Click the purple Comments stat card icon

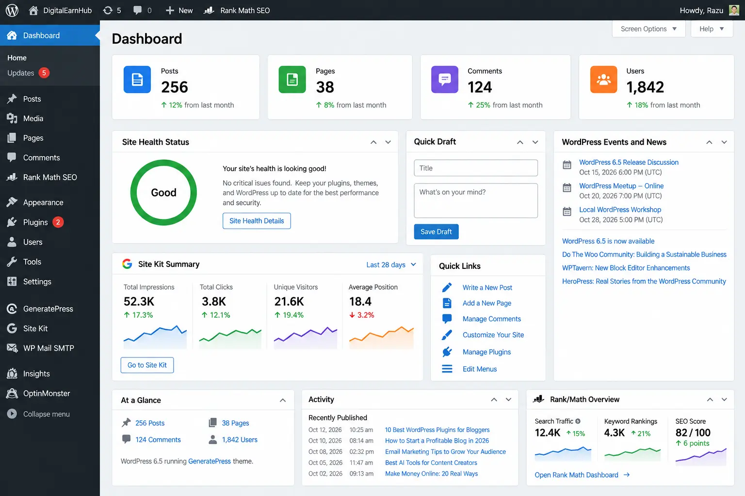[445, 79]
